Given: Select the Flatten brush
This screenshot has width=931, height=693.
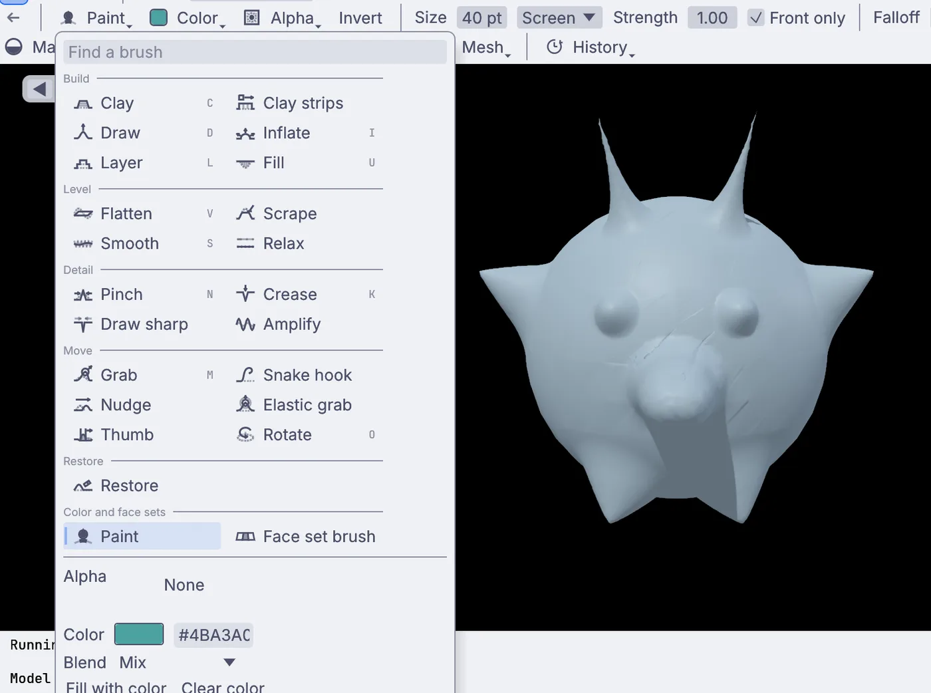Looking at the screenshot, I should click(142, 213).
